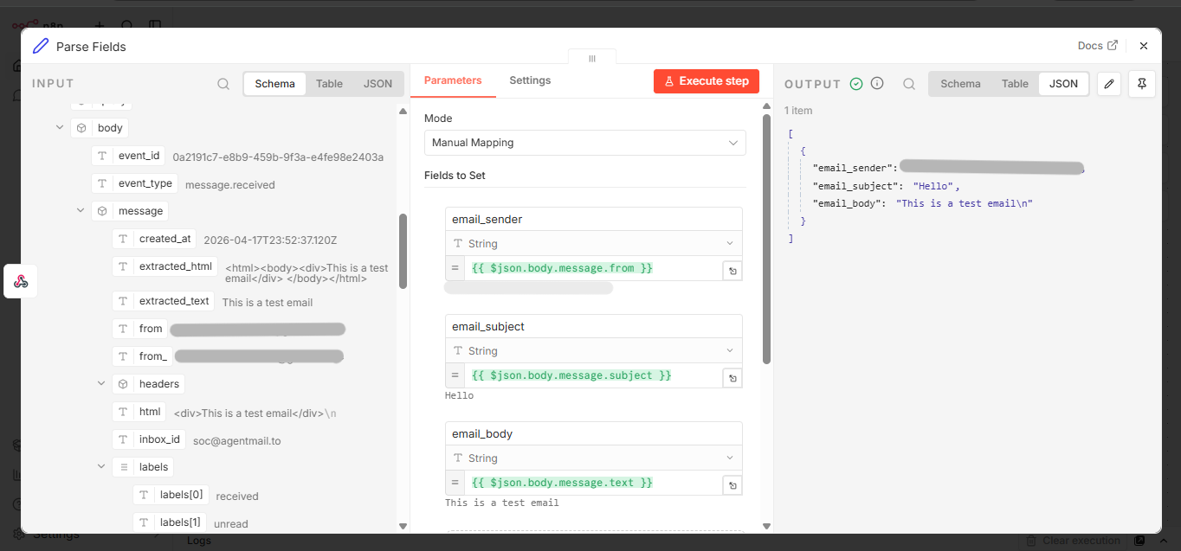Open the Mode Manual Mapping dropdown
The height and width of the screenshot is (551, 1181).
[585, 143]
